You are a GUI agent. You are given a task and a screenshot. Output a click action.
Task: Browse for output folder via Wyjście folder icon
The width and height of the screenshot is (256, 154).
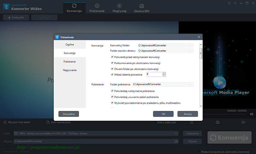(176, 141)
